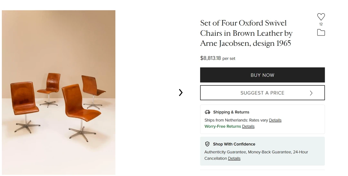This screenshot has height=176, width=348.
Task: Favorite this item with the heart icon
Action: click(x=321, y=17)
